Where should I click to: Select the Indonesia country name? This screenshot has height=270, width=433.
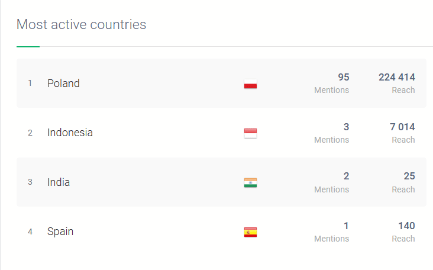(70, 133)
